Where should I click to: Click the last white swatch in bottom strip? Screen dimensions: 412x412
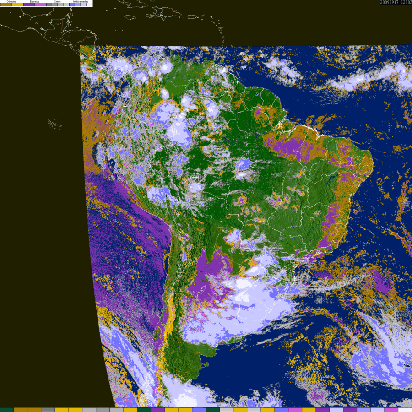[405, 410]
